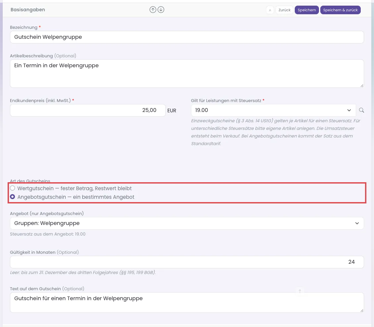Collapse the section with the caret button
The width and height of the screenshot is (374, 327).
pos(270,10)
